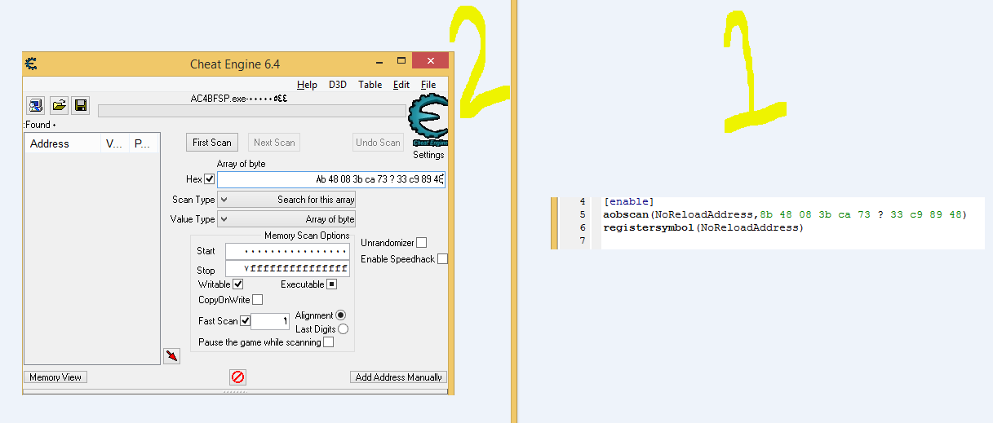This screenshot has height=423, width=993.
Task: Click the array of byte input field
Action: tap(330, 179)
